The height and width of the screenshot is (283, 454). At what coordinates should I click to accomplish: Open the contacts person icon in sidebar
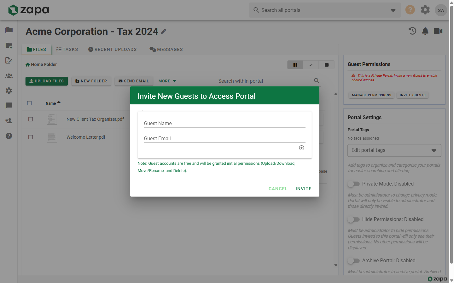pos(9,121)
